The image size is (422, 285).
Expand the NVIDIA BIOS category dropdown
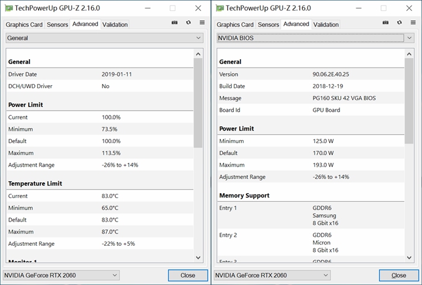pos(315,38)
